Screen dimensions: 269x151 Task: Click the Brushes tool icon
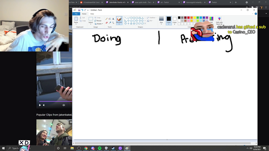(x=119, y=19)
